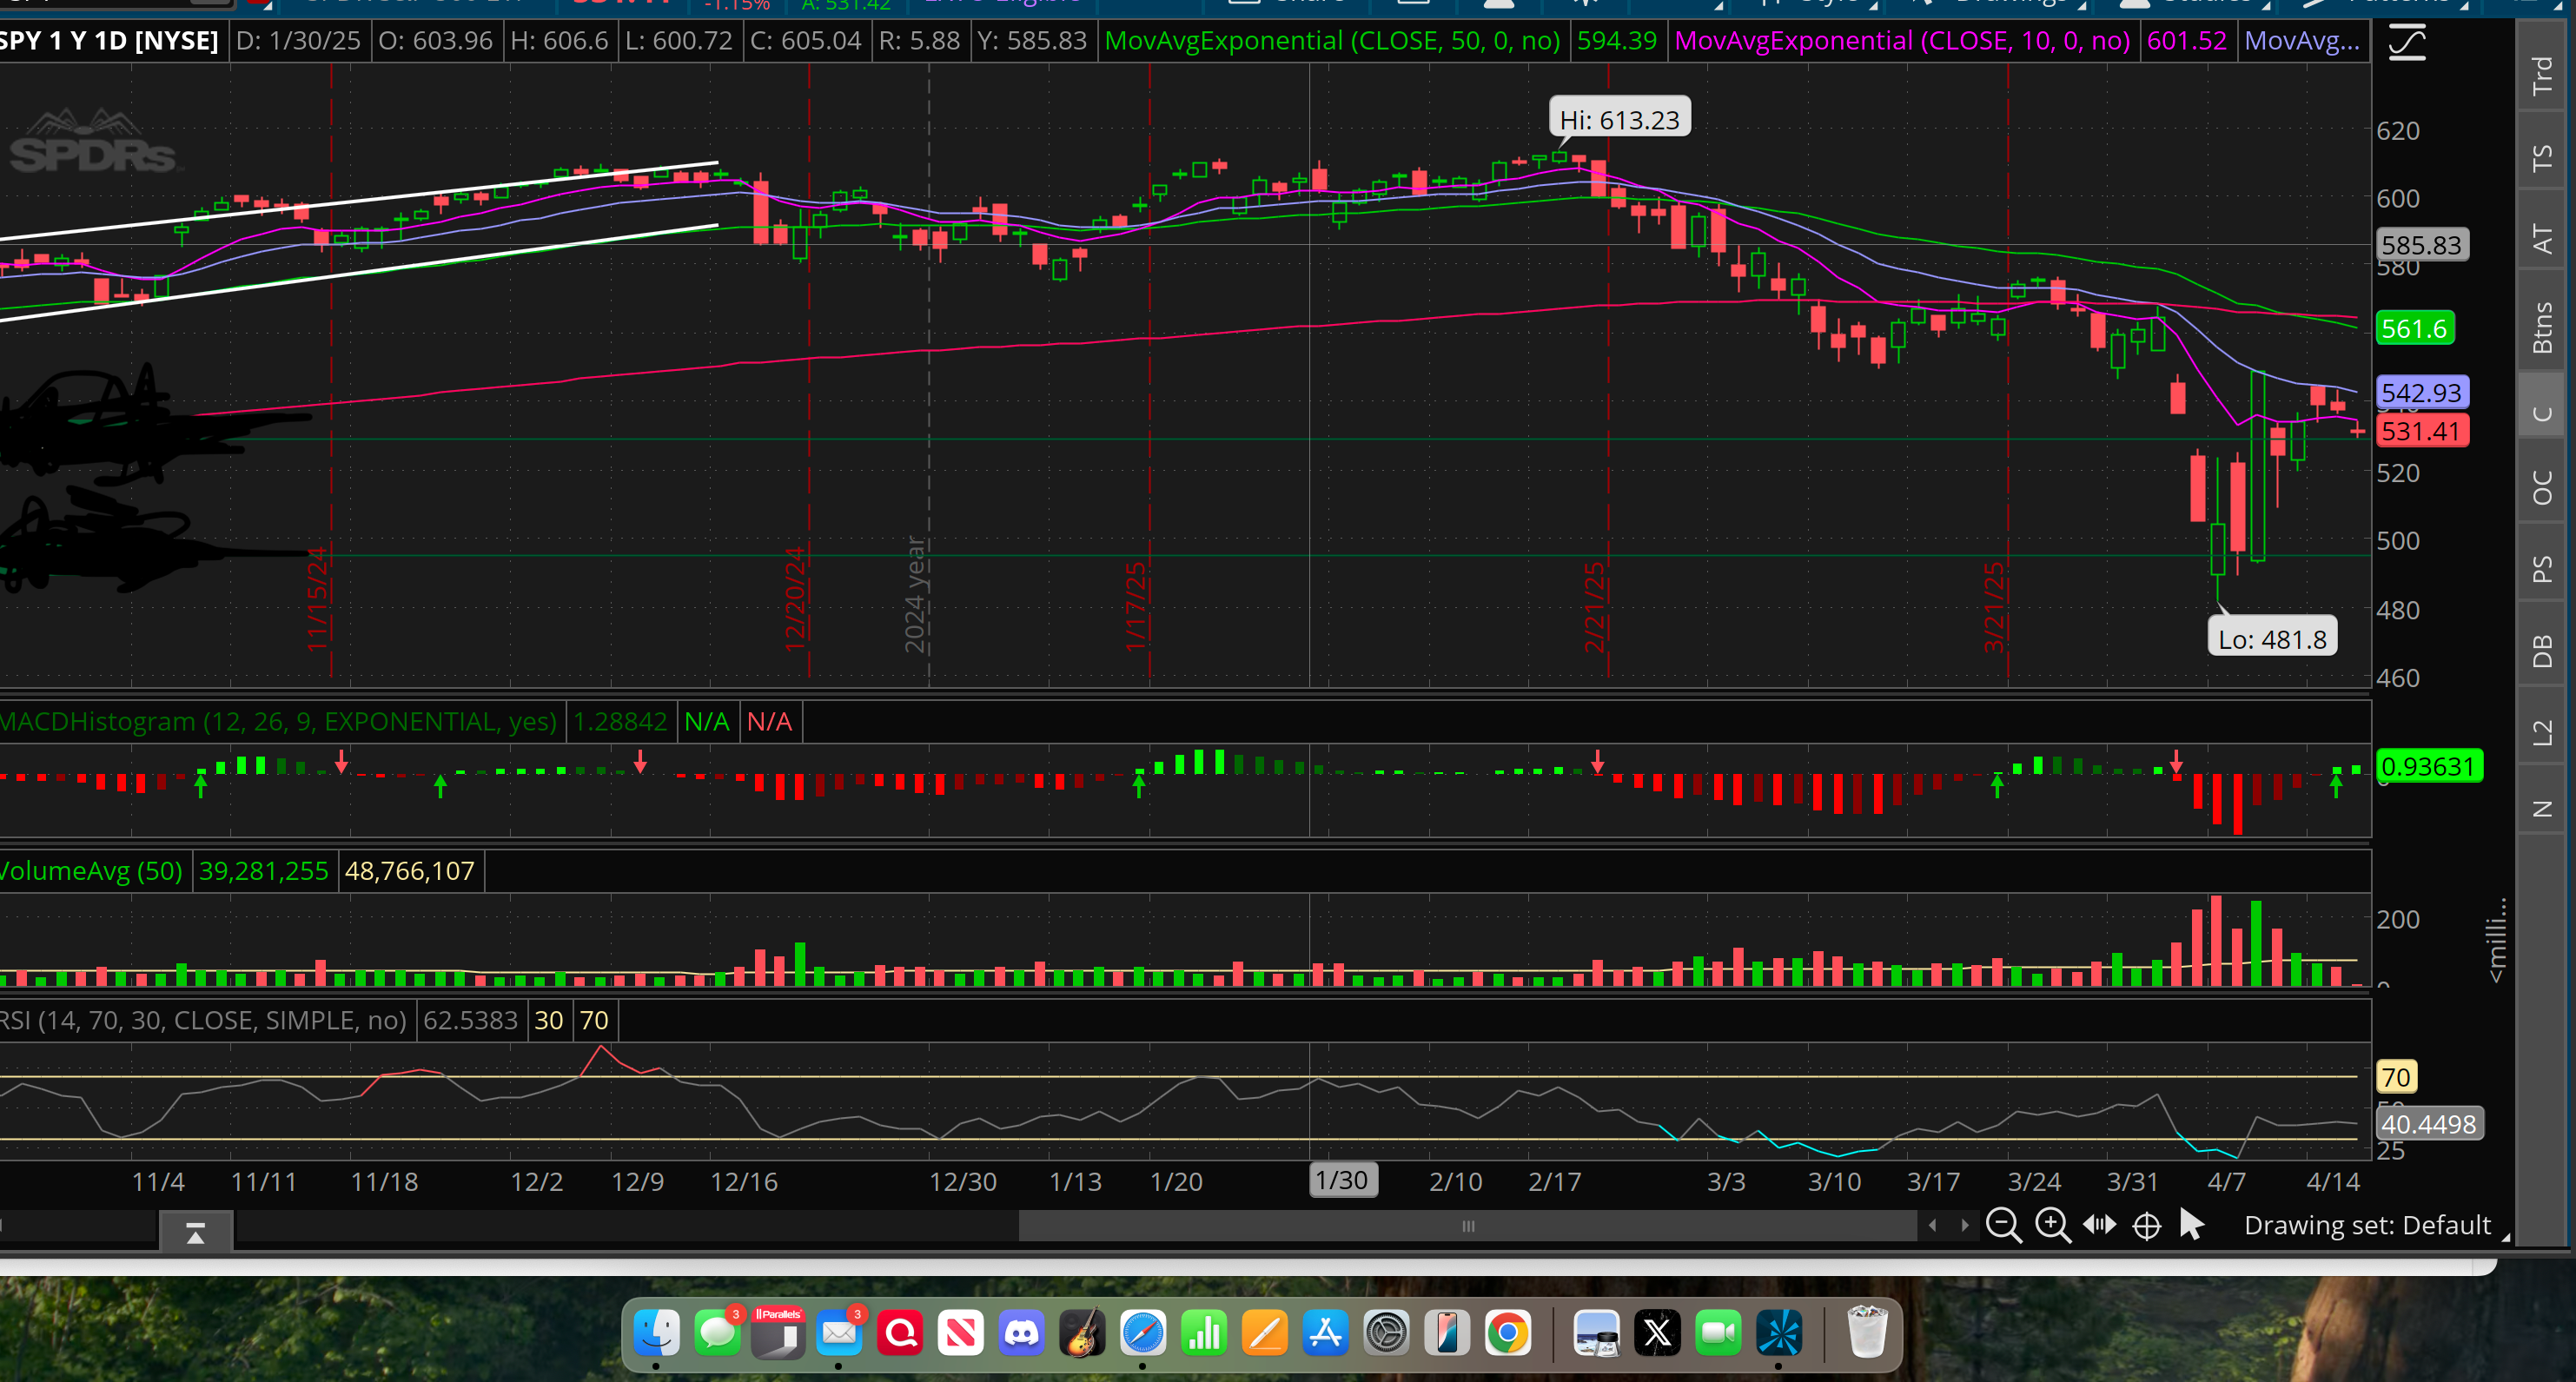Click the zoom out magnifier icon
Viewport: 2576px width, 1382px height.
point(2003,1225)
